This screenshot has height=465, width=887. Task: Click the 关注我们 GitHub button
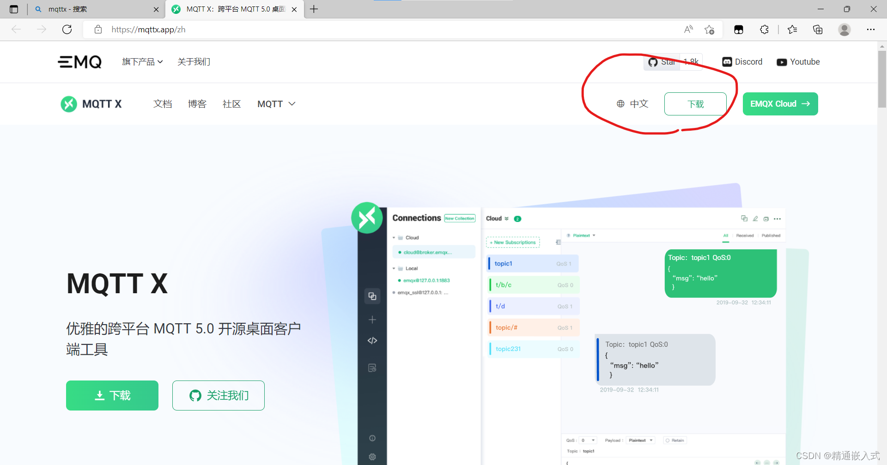(219, 395)
